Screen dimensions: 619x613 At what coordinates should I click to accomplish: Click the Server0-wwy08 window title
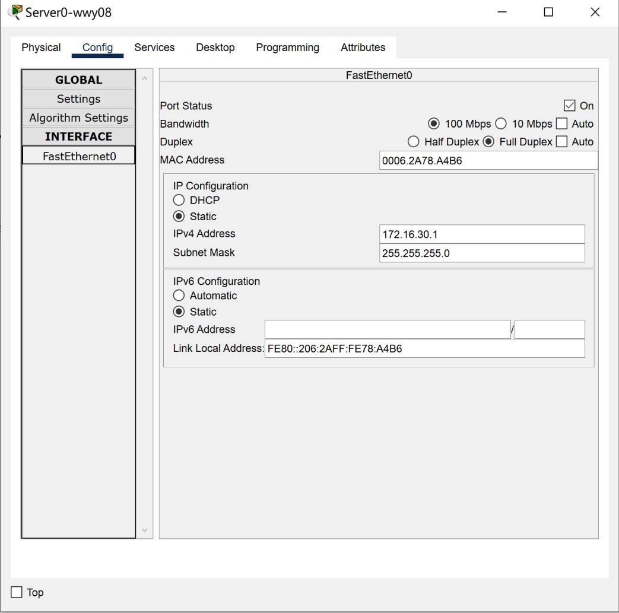coord(68,12)
